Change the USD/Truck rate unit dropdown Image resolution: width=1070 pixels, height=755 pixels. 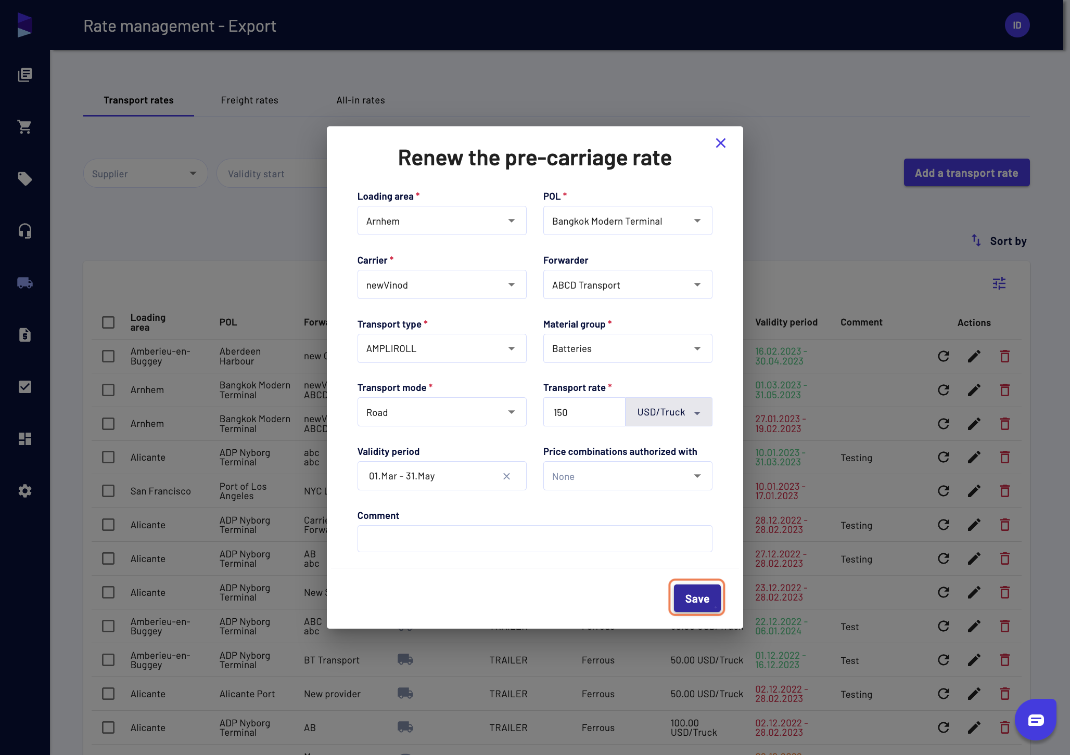click(669, 412)
